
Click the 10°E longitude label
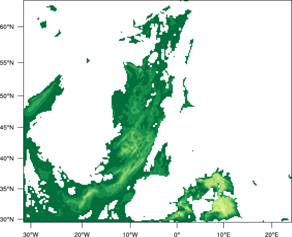tap(223, 234)
